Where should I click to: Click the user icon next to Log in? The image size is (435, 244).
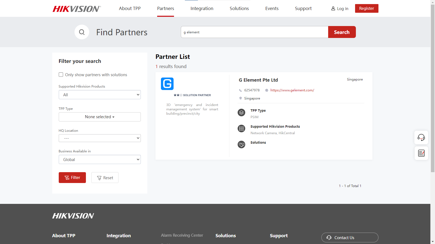(x=333, y=9)
